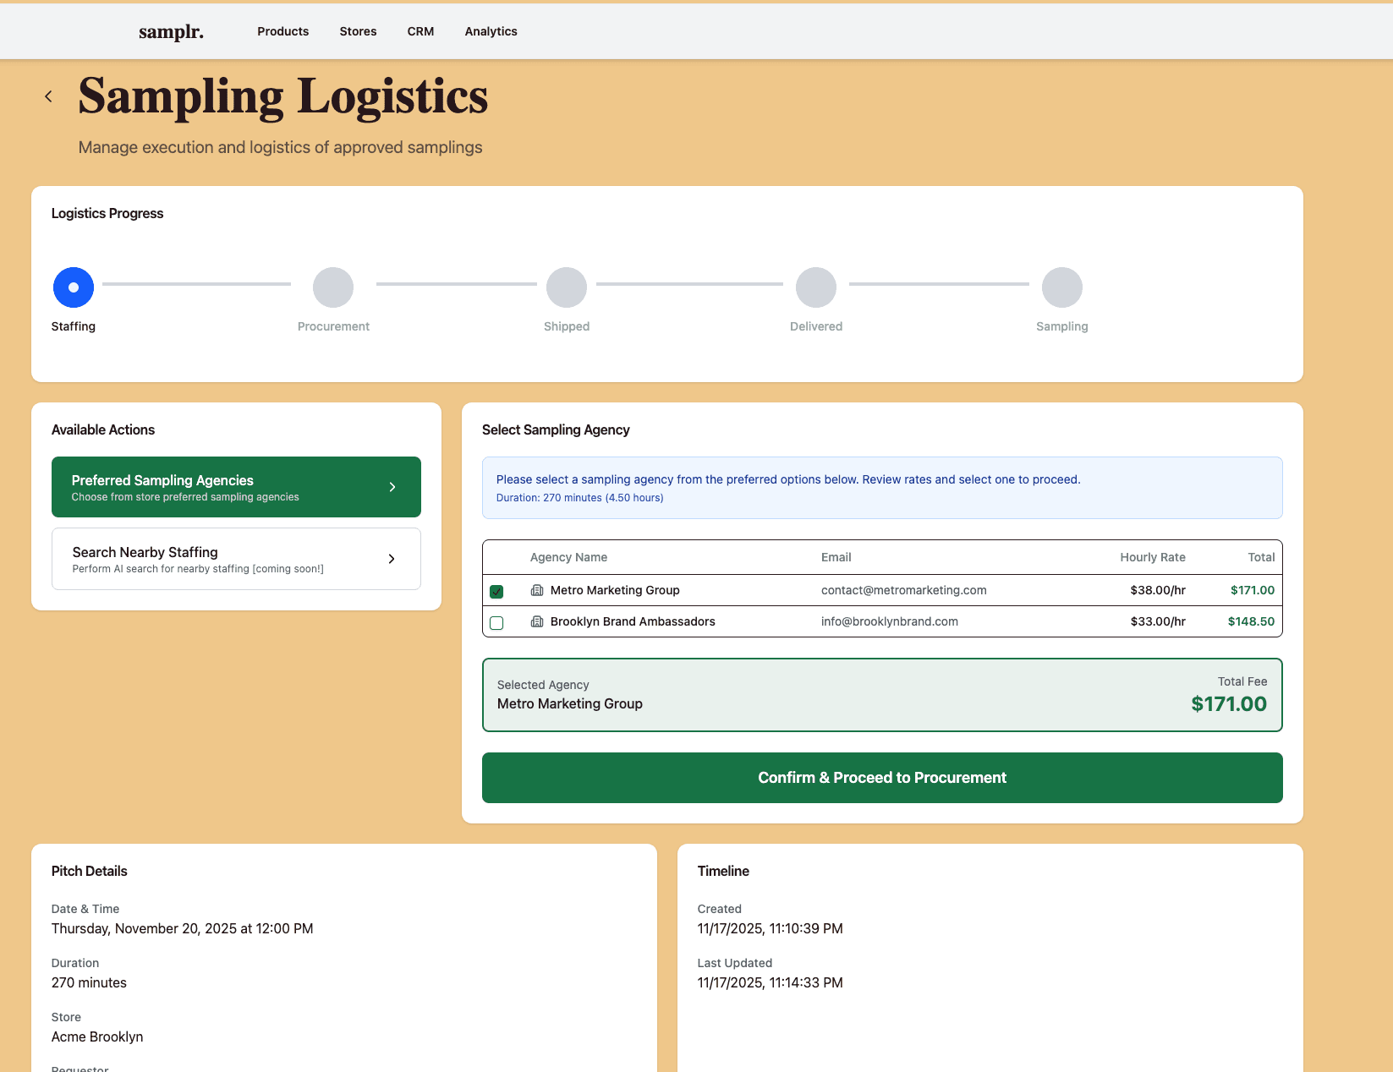Click the Sampling step circle
This screenshot has width=1393, height=1072.
coord(1062,287)
